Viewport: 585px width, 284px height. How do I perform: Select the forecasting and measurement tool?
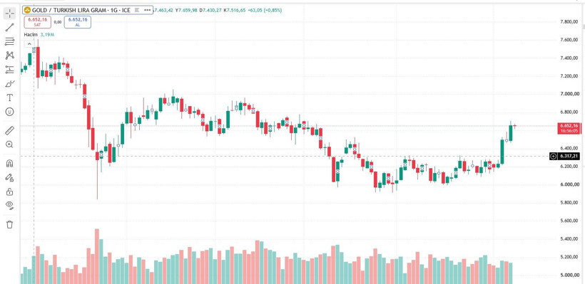coord(10,70)
